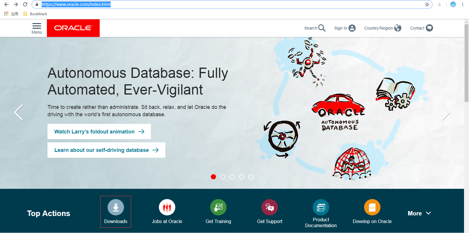469x233 pixels.
Task: Click the site lock security icon
Action: (x=37, y=4)
